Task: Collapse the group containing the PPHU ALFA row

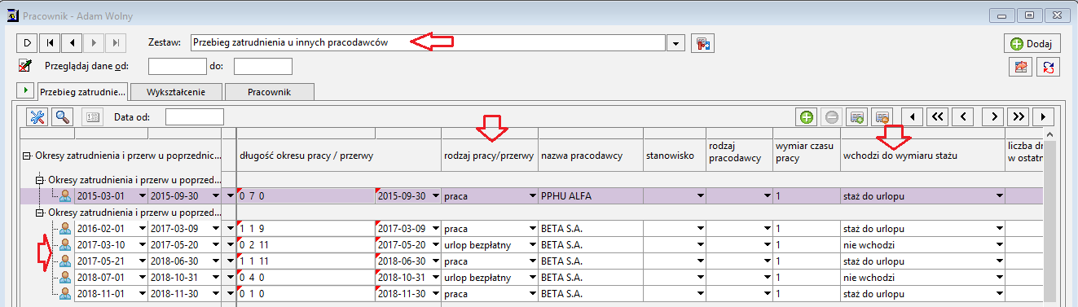Action: (39, 180)
